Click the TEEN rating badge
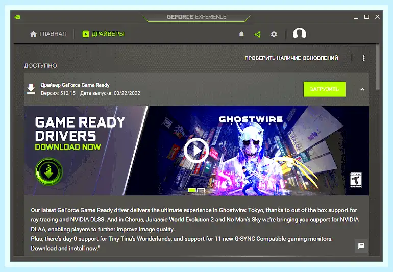This screenshot has height=272, width=393. tap(355, 180)
